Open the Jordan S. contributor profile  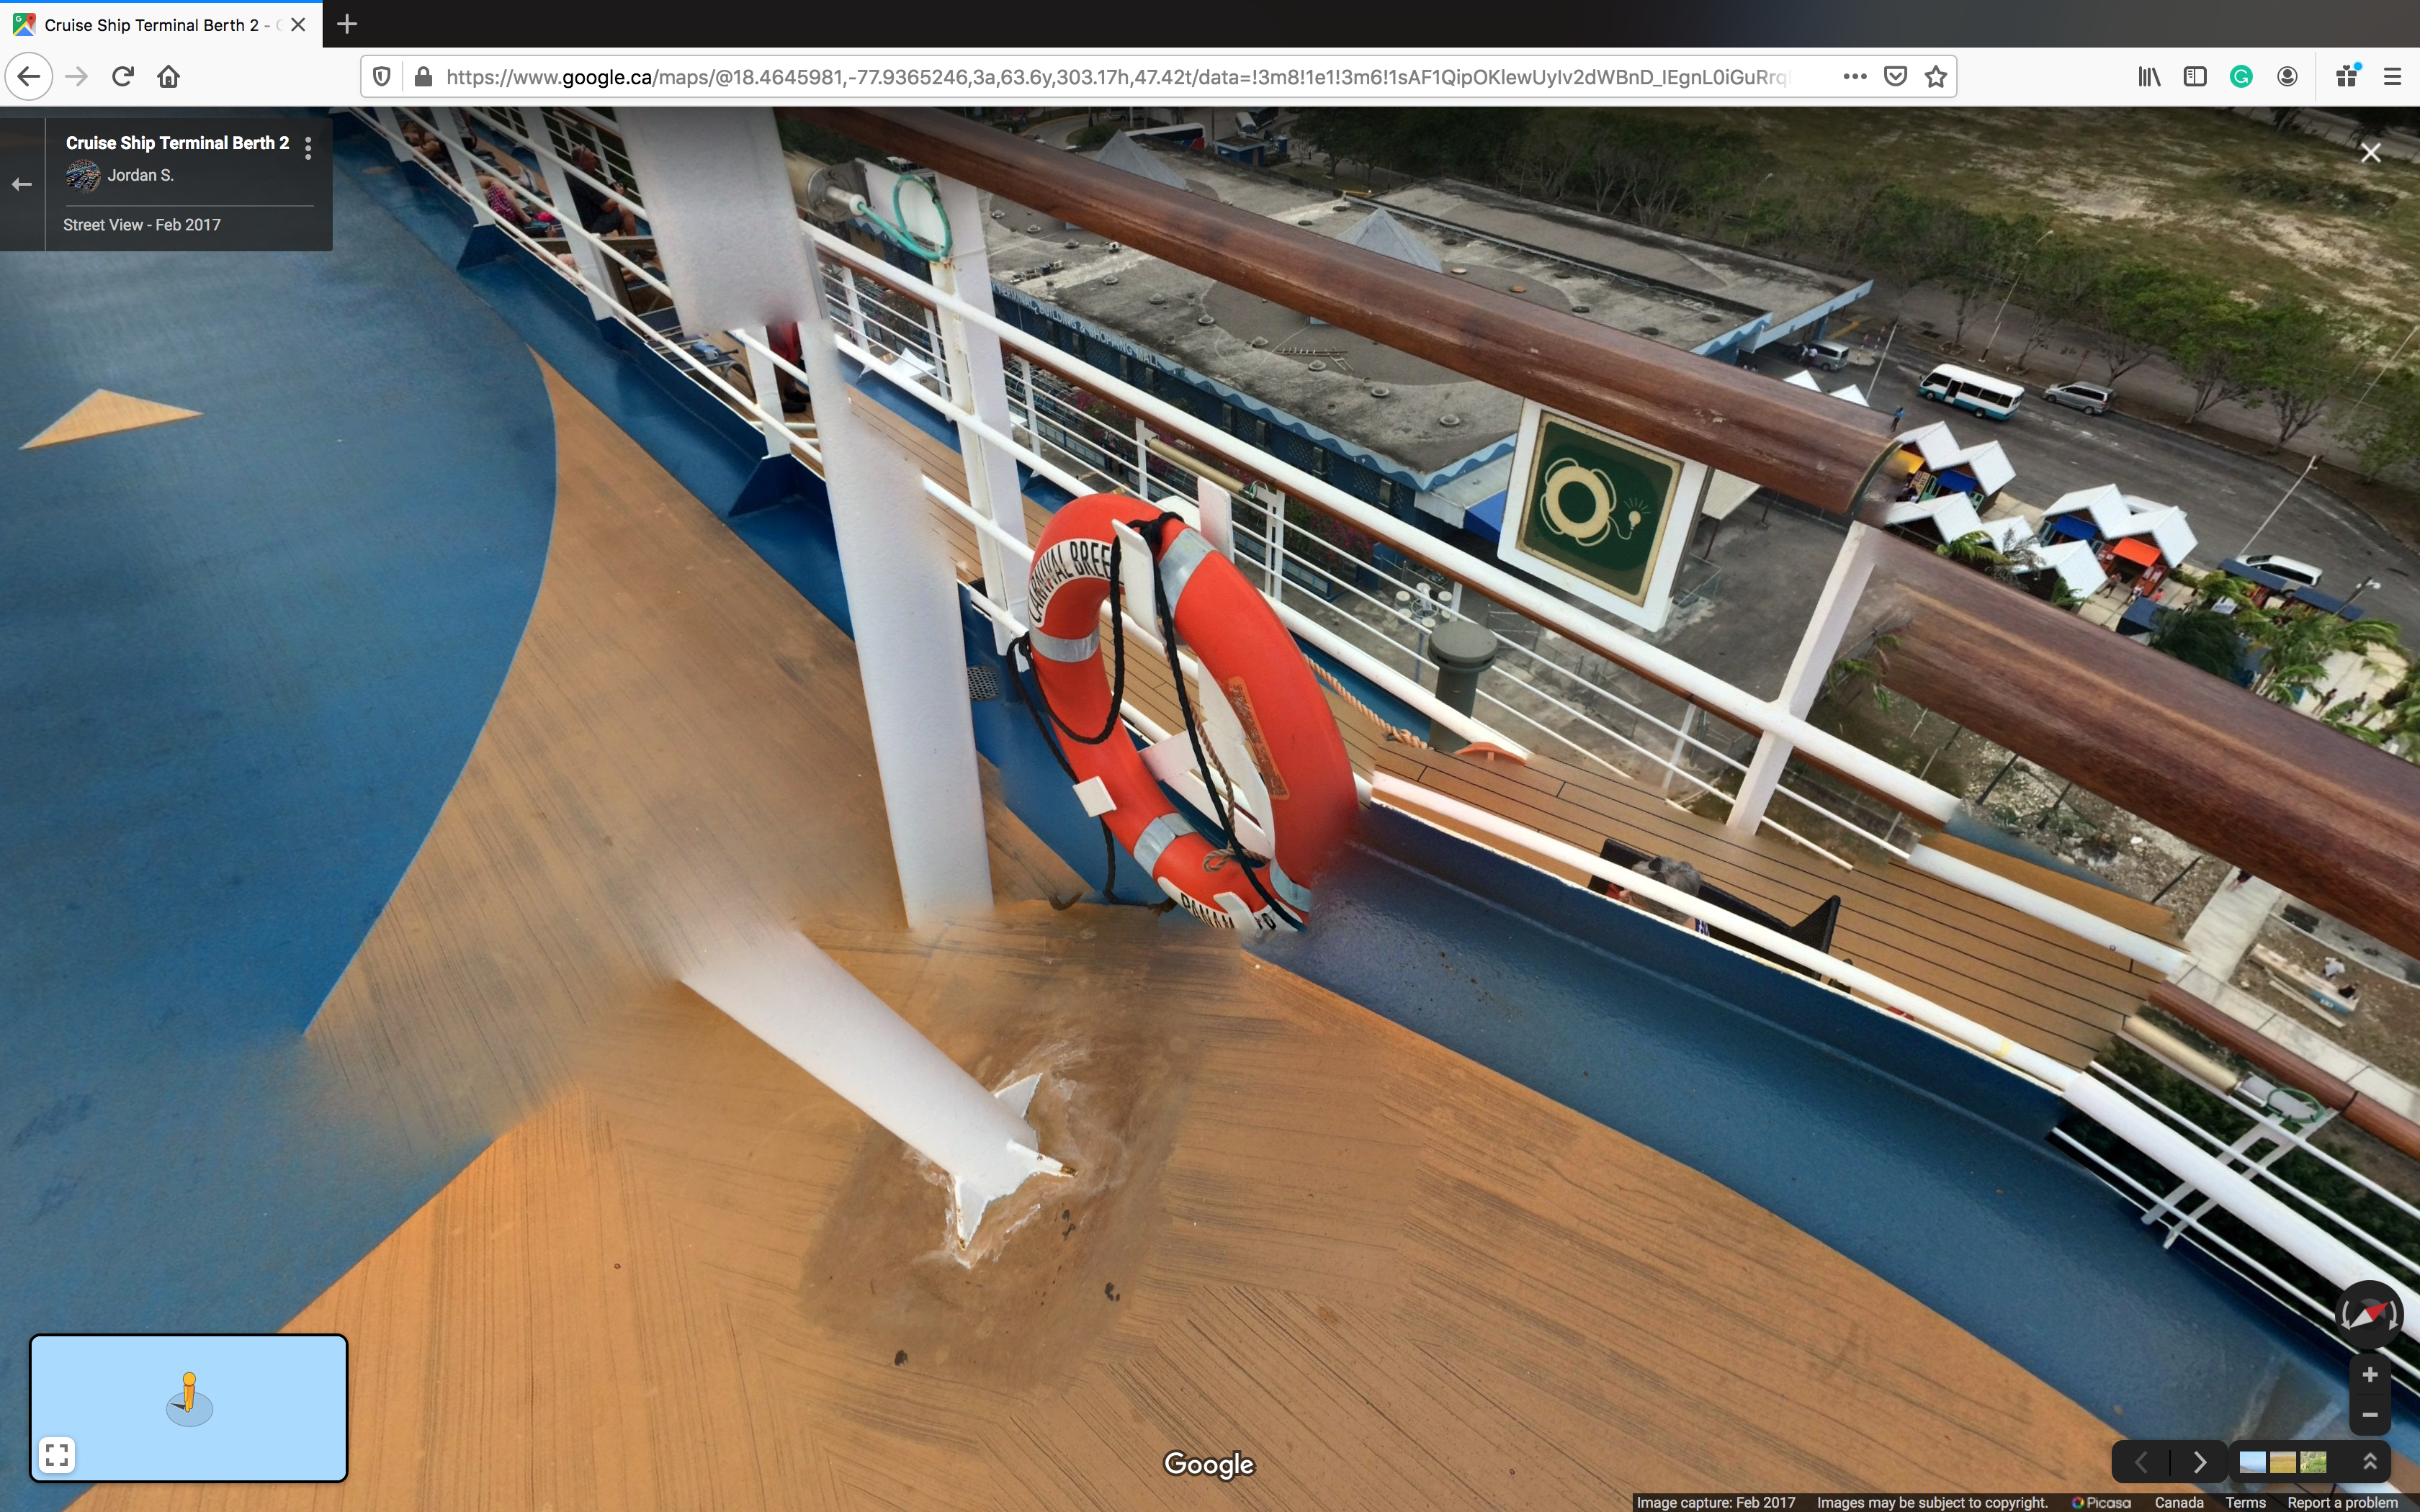click(x=140, y=175)
